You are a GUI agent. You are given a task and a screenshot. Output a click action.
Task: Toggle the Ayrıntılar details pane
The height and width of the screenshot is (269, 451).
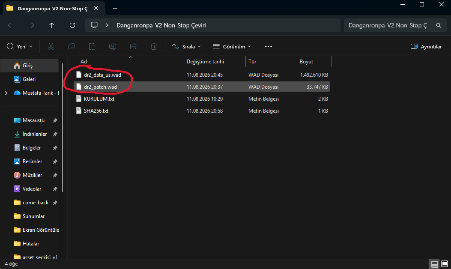coord(426,46)
